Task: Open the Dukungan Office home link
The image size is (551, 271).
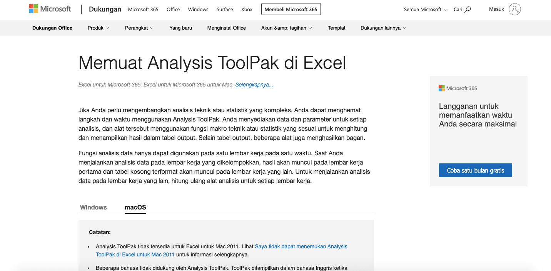Action: [52, 28]
